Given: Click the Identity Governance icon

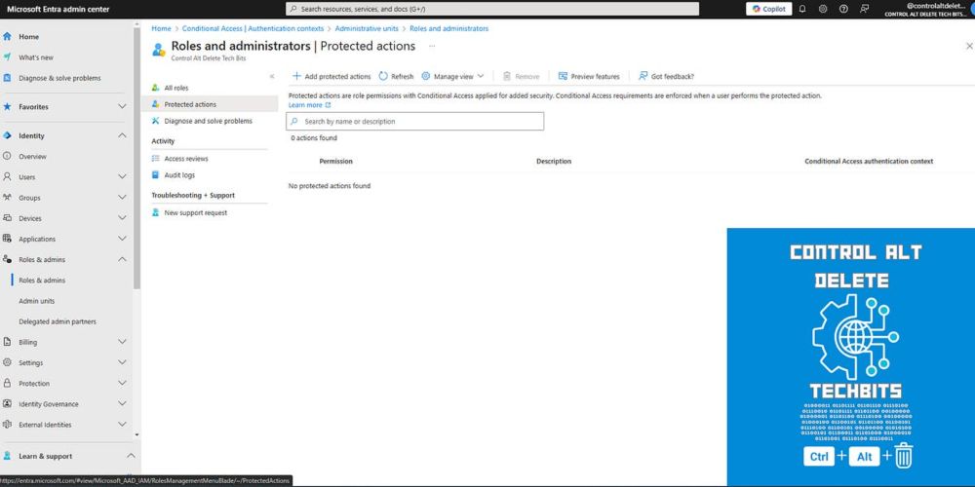Looking at the screenshot, I should coord(8,404).
